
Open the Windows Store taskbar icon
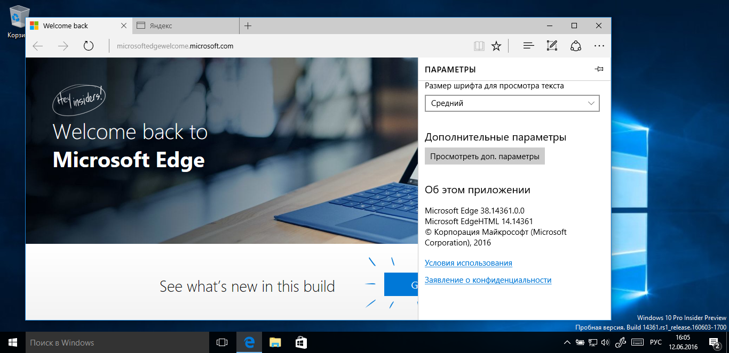tap(300, 342)
